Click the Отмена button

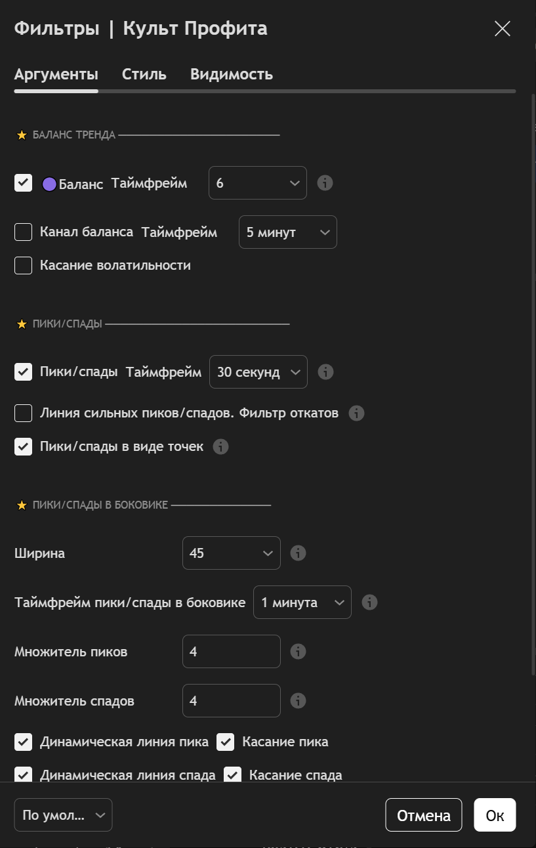424,815
